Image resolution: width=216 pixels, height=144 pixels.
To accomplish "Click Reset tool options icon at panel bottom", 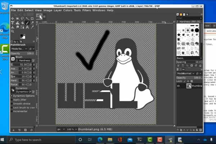I will tap(32, 130).
